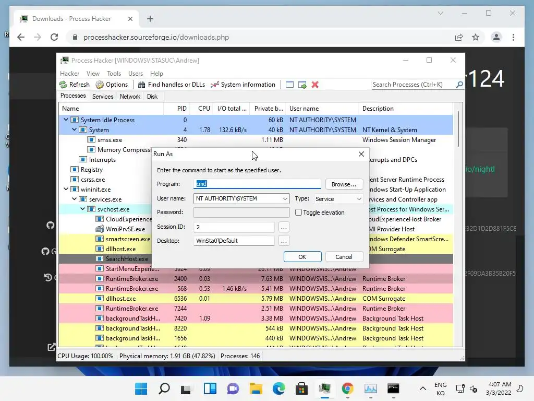Switch to the Network tab
Screen dimensions: 534x401
pos(130,97)
